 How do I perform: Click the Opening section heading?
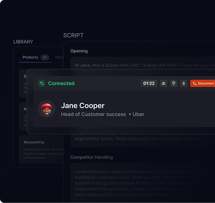79,51
